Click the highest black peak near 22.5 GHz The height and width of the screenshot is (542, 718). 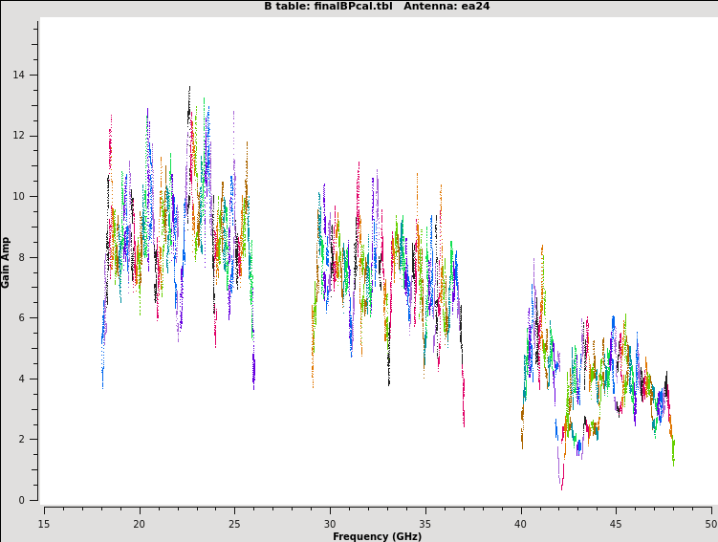point(189,88)
